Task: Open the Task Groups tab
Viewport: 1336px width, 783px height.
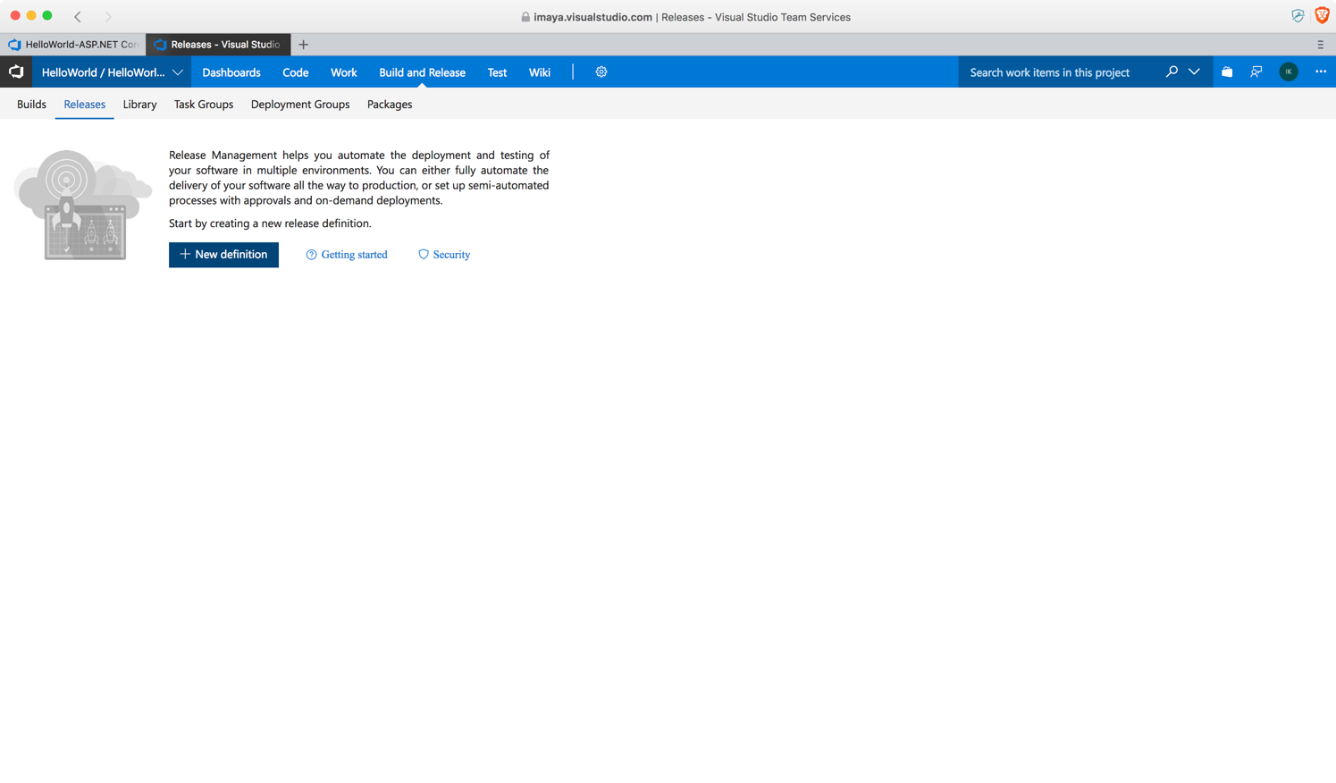Action: click(204, 104)
